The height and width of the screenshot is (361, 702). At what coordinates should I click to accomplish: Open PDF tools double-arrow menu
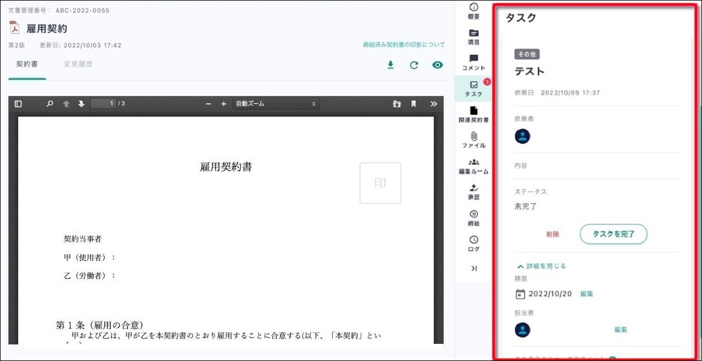coord(433,104)
